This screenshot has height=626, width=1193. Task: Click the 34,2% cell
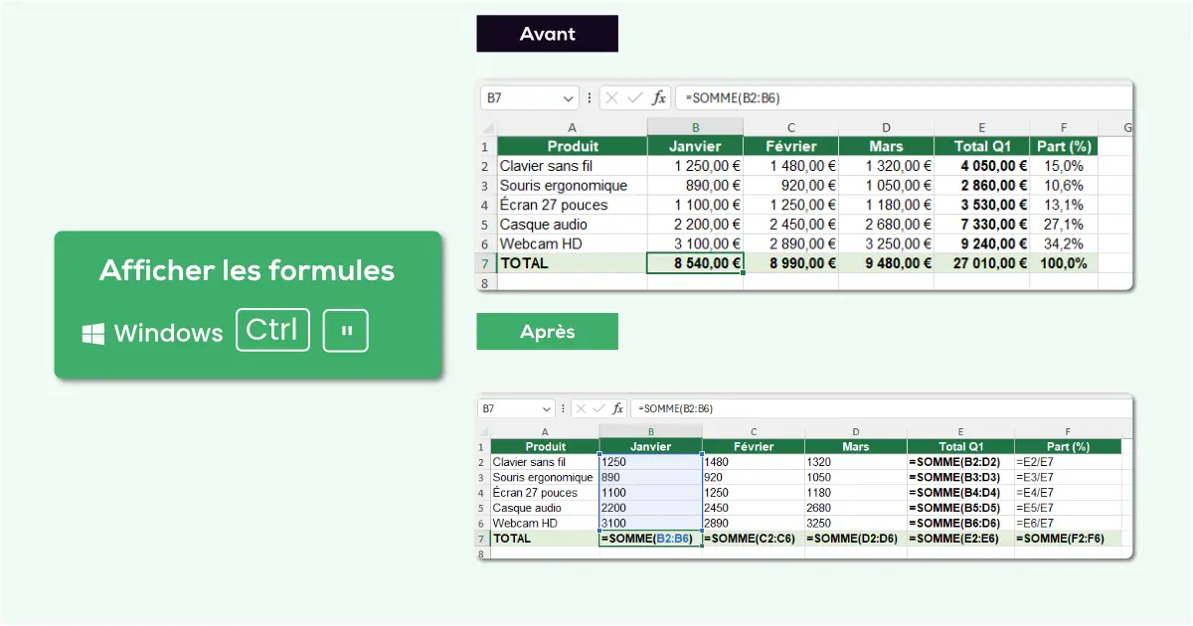coord(1063,243)
